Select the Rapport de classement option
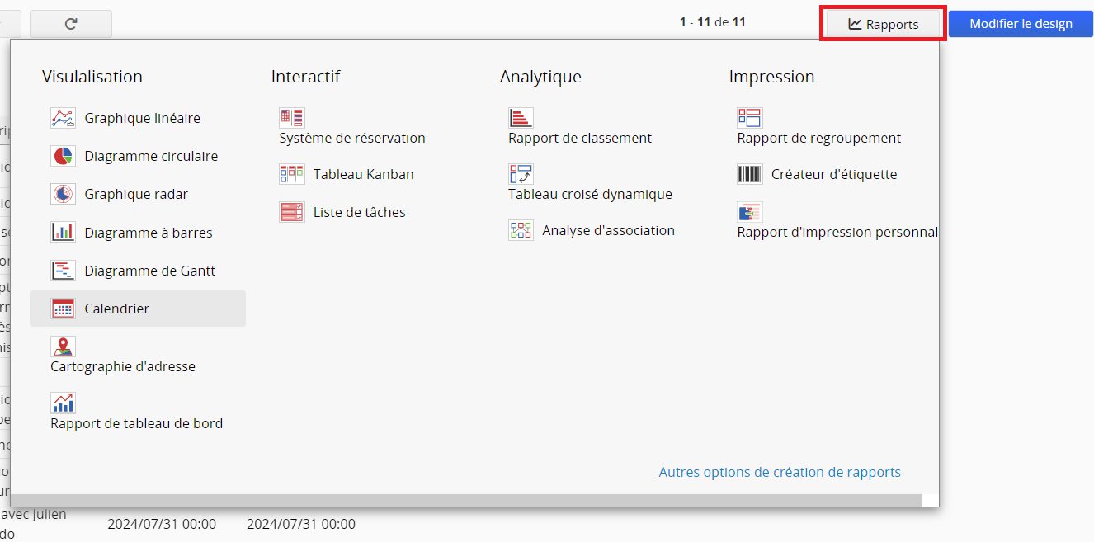Viewport: 1094px width, 542px height. point(579,138)
